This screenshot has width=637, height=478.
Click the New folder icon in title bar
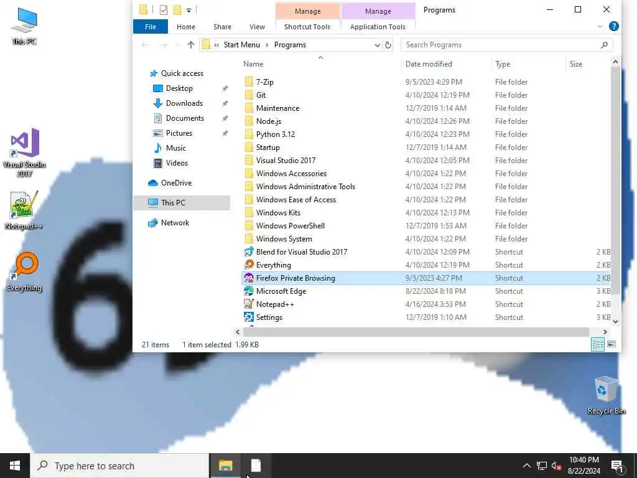coord(177,10)
